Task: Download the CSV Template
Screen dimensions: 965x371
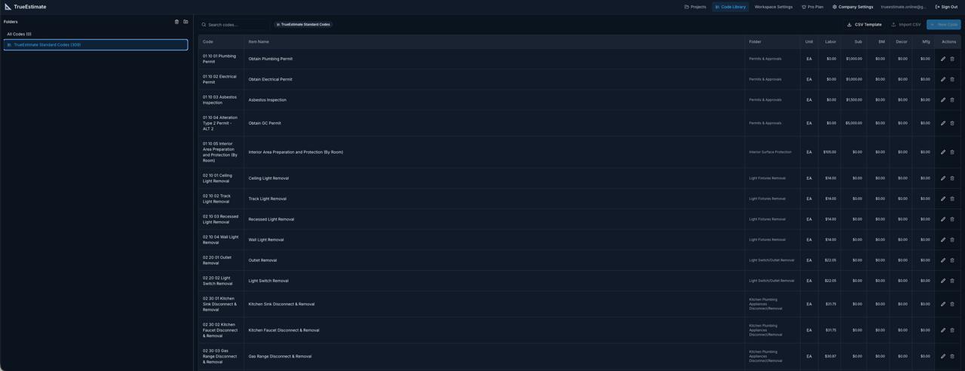Action: point(864,25)
